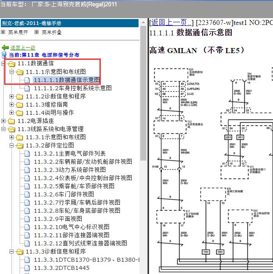Click page icon of 11.3.2.6车门部件视图
Image resolution: width=273 pixels, height=274 pixels.
pyautogui.click(x=27, y=194)
